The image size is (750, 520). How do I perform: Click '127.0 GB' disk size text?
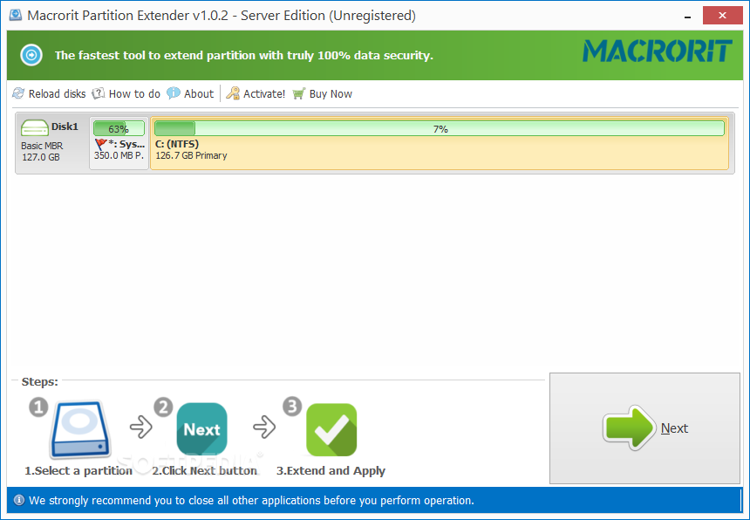tap(41, 157)
